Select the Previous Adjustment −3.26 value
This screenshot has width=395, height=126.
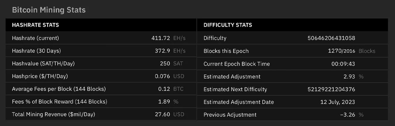[347, 115]
